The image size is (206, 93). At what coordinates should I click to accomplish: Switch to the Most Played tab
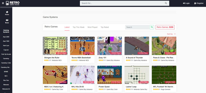(92, 27)
